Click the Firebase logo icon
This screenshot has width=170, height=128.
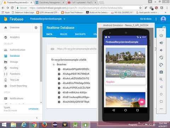[6, 19]
